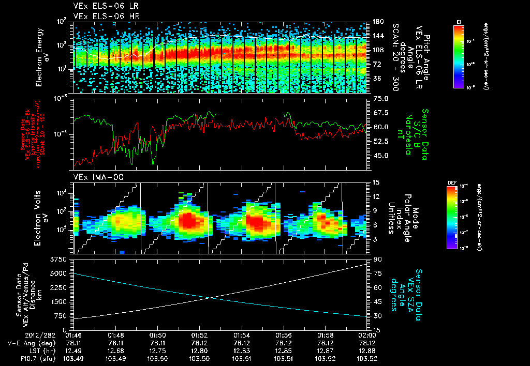This screenshot has height=366, width=530.
Task: Click the 01:52 time tick label
Action: click(x=199, y=335)
